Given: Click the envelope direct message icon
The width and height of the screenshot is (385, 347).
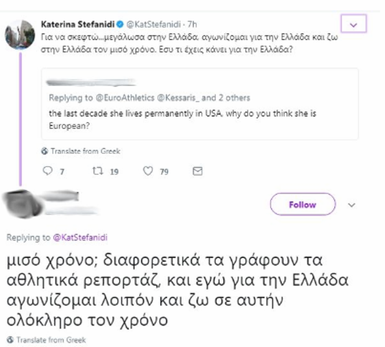Looking at the screenshot, I should click(x=197, y=171).
